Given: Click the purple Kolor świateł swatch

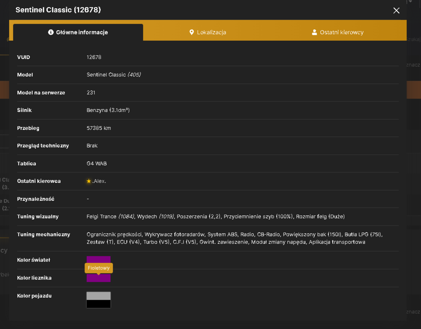Looking at the screenshot, I should click(x=99, y=260).
